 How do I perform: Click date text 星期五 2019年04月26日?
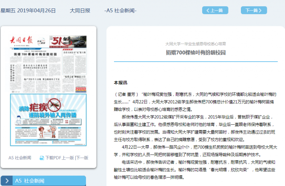click(28, 11)
